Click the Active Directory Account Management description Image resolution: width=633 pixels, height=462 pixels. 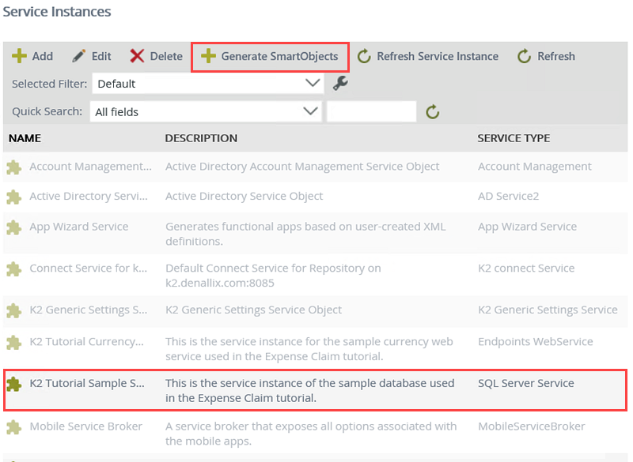point(302,167)
